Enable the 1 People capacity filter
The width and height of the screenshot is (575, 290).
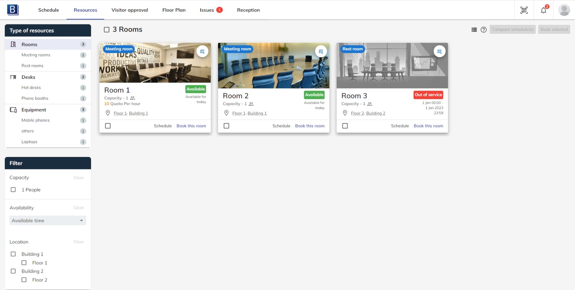point(13,190)
